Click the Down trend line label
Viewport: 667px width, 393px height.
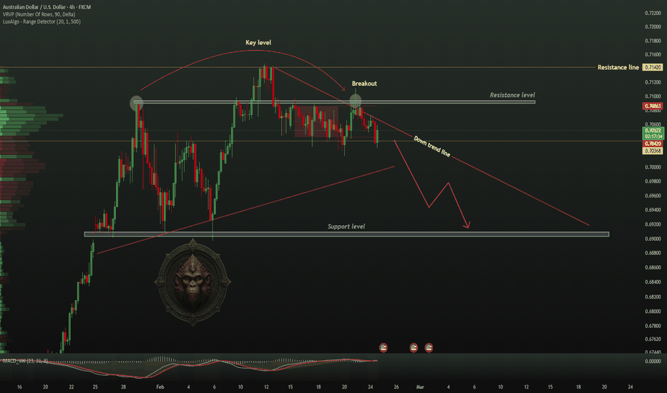pyautogui.click(x=432, y=146)
